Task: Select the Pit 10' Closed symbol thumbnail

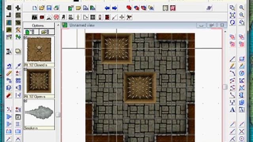Action: click(39, 49)
